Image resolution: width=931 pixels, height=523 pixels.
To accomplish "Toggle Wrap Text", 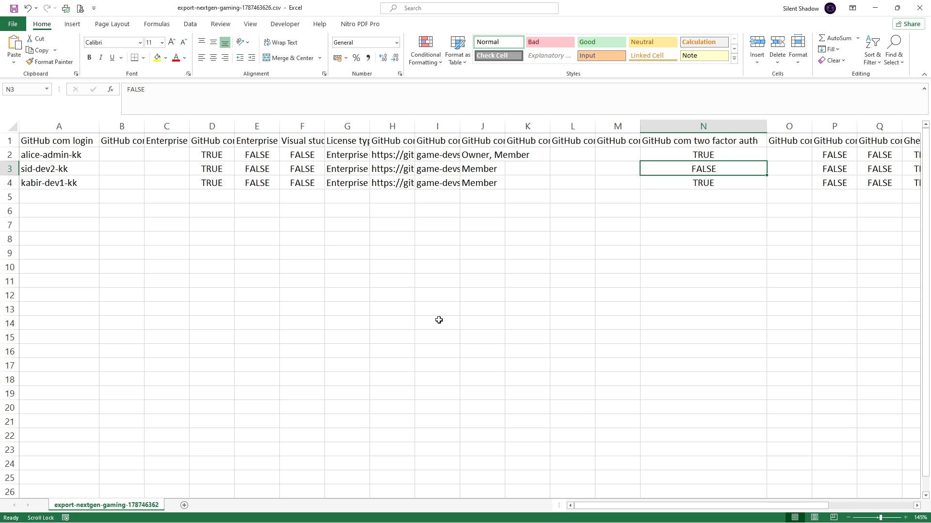I will [280, 42].
